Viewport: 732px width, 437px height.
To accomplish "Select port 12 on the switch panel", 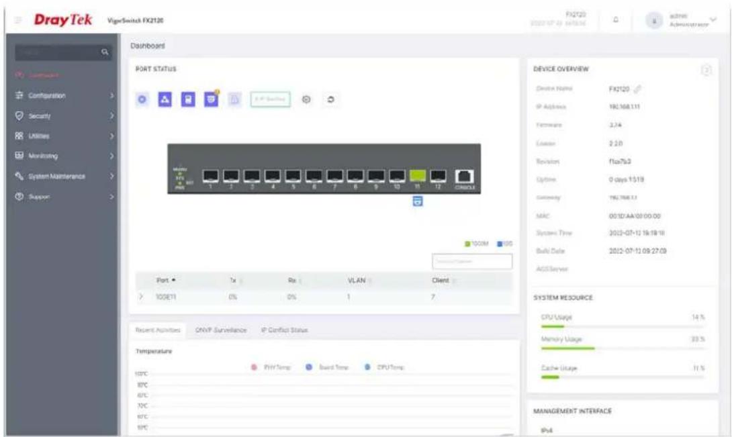I will pos(438,177).
